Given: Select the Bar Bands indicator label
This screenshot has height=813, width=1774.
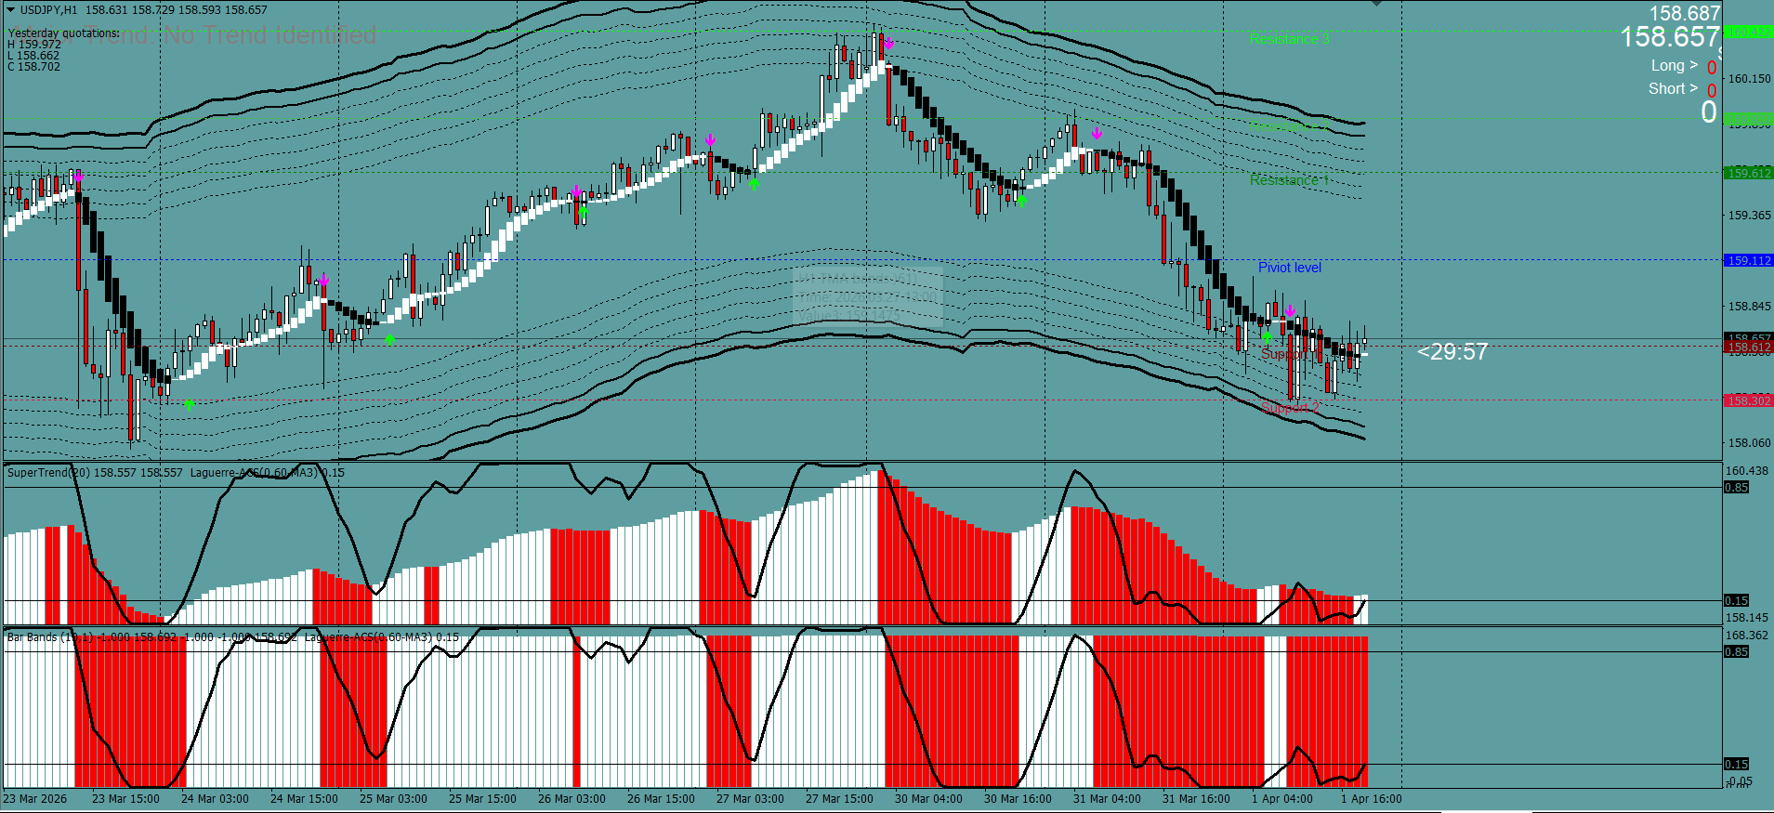Looking at the screenshot, I should pos(50,637).
